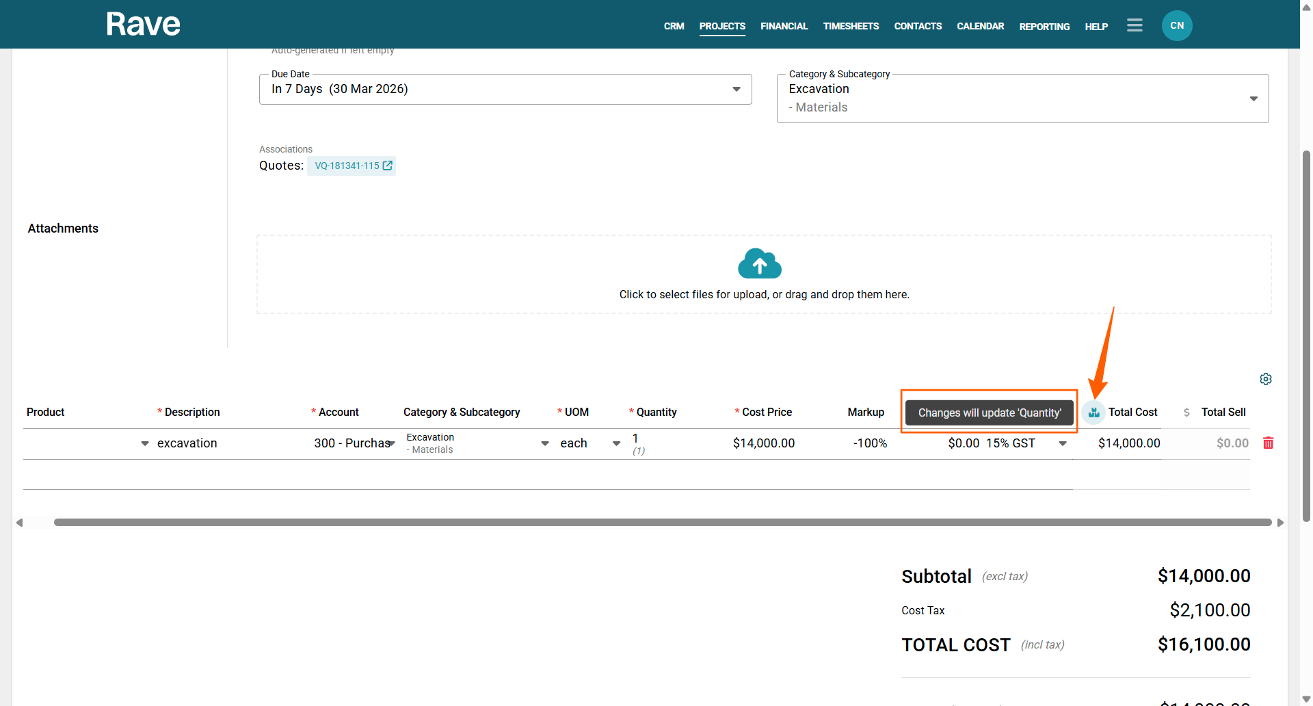Click the Cost Price field showing $14,000.00
The width and height of the screenshot is (1313, 706).
(x=763, y=443)
